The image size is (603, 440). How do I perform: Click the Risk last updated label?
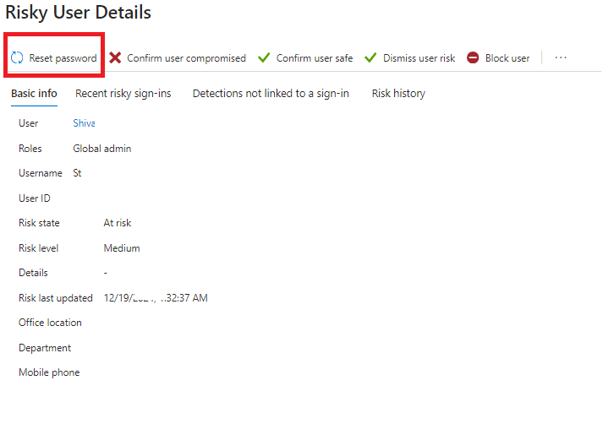(x=56, y=298)
